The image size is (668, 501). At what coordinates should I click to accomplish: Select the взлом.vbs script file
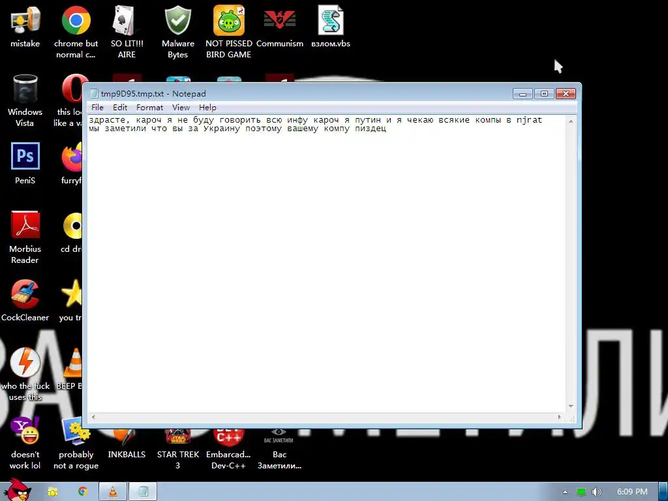coord(331,27)
